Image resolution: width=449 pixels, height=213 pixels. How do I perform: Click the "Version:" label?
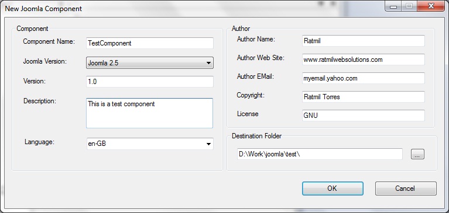click(x=35, y=81)
